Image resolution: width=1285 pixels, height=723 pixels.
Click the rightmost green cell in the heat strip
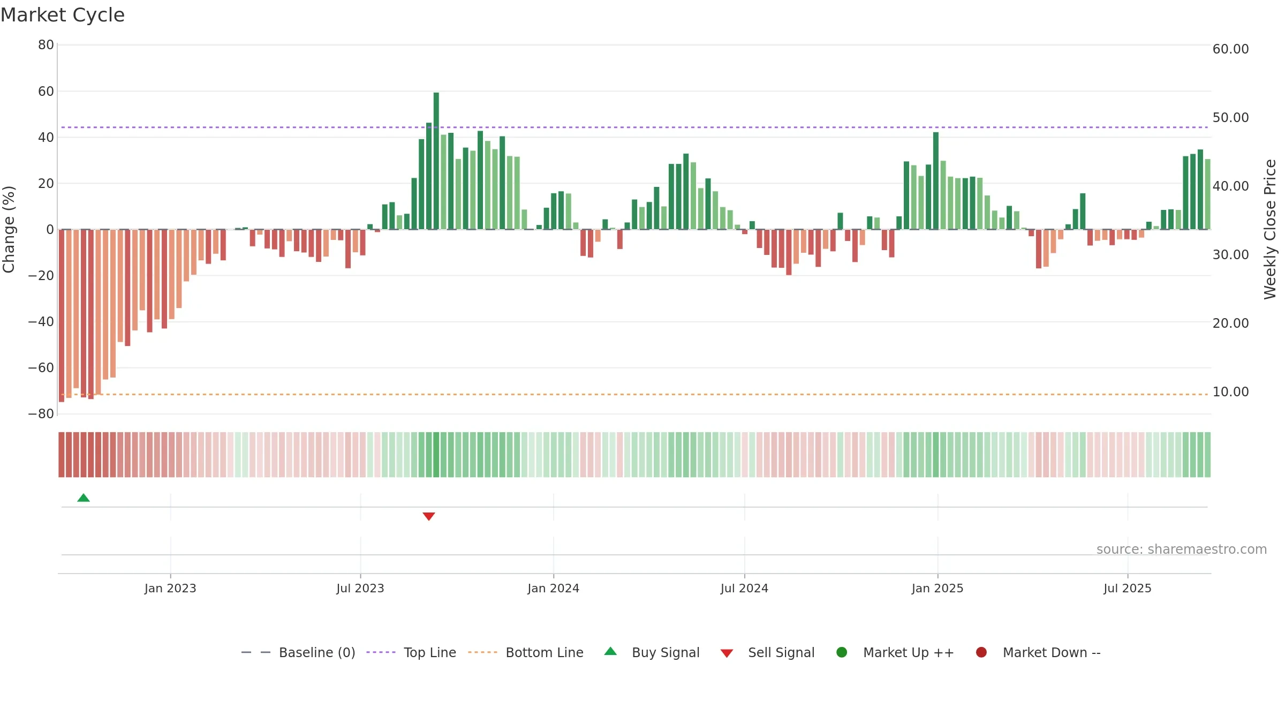(x=1208, y=455)
